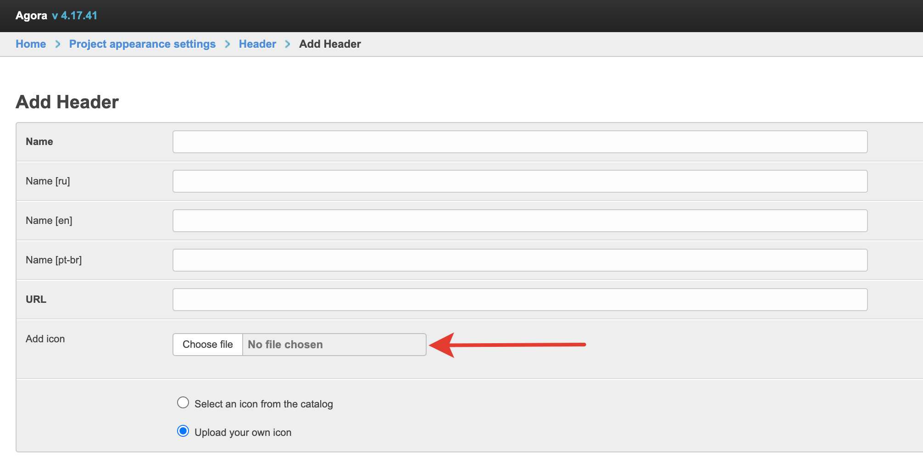Click the version number v 4.17.41
This screenshot has height=468, width=923.
(75, 16)
